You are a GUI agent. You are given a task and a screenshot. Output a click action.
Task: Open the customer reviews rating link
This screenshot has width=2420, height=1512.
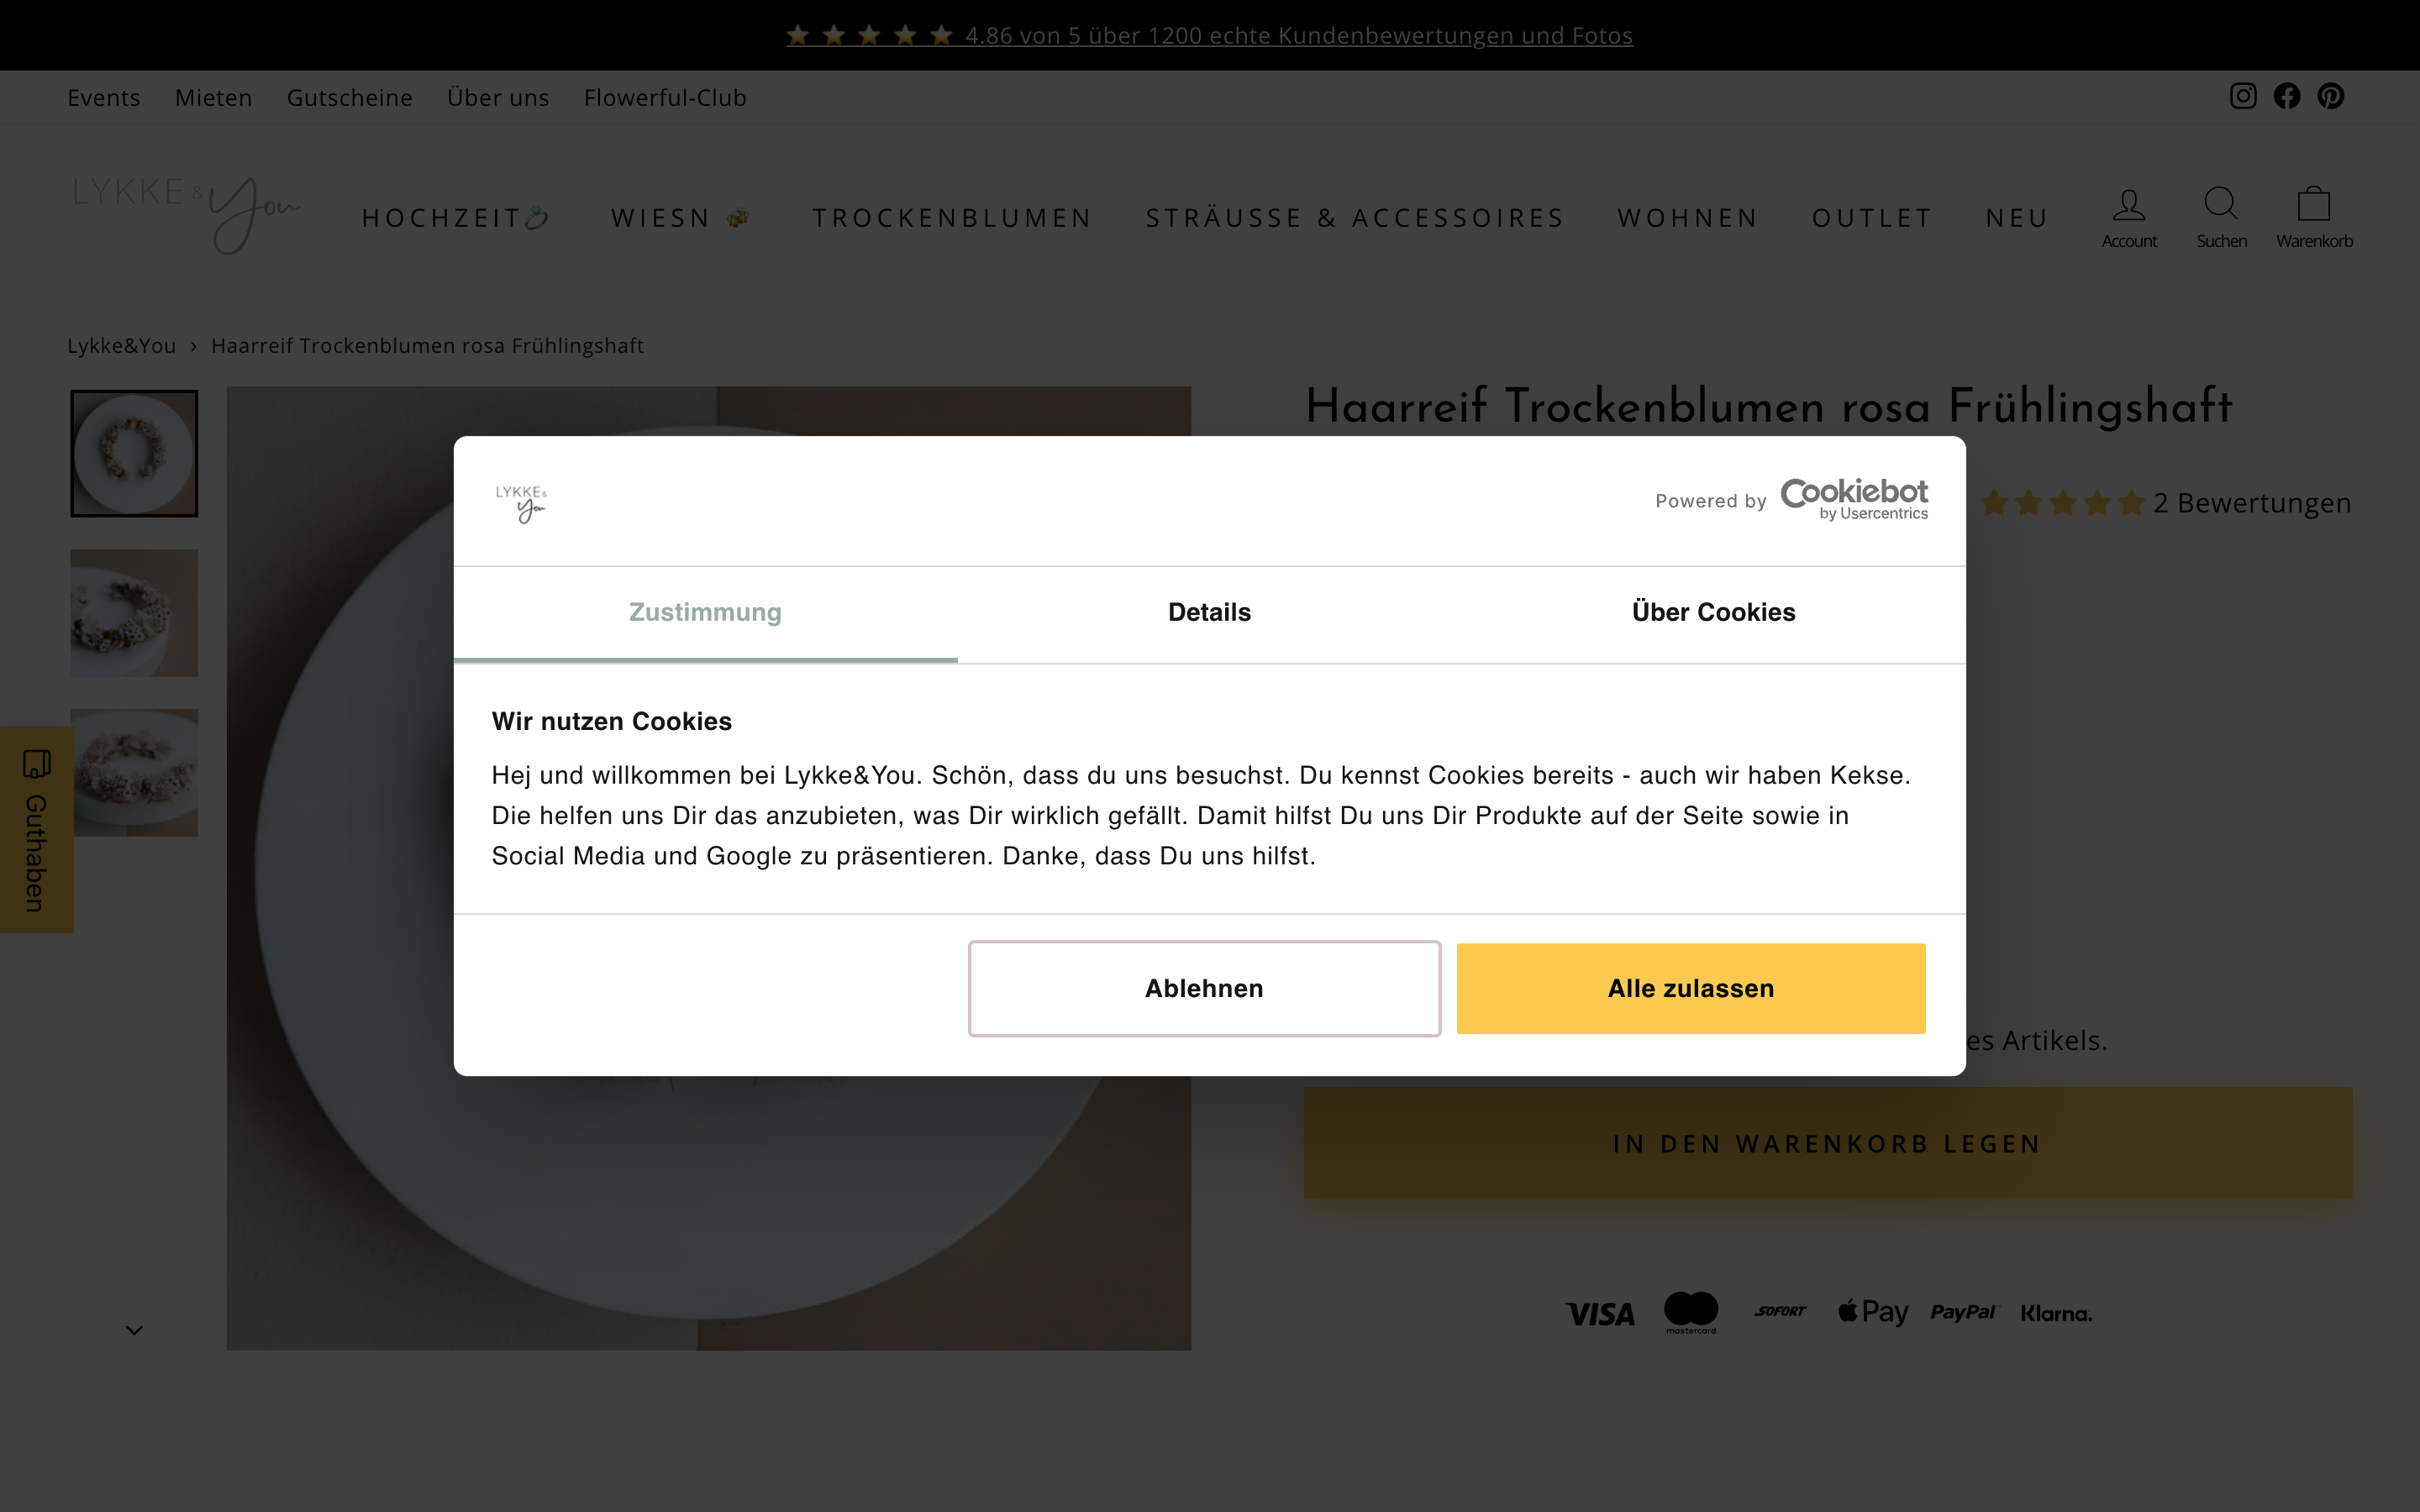pyautogui.click(x=1209, y=36)
